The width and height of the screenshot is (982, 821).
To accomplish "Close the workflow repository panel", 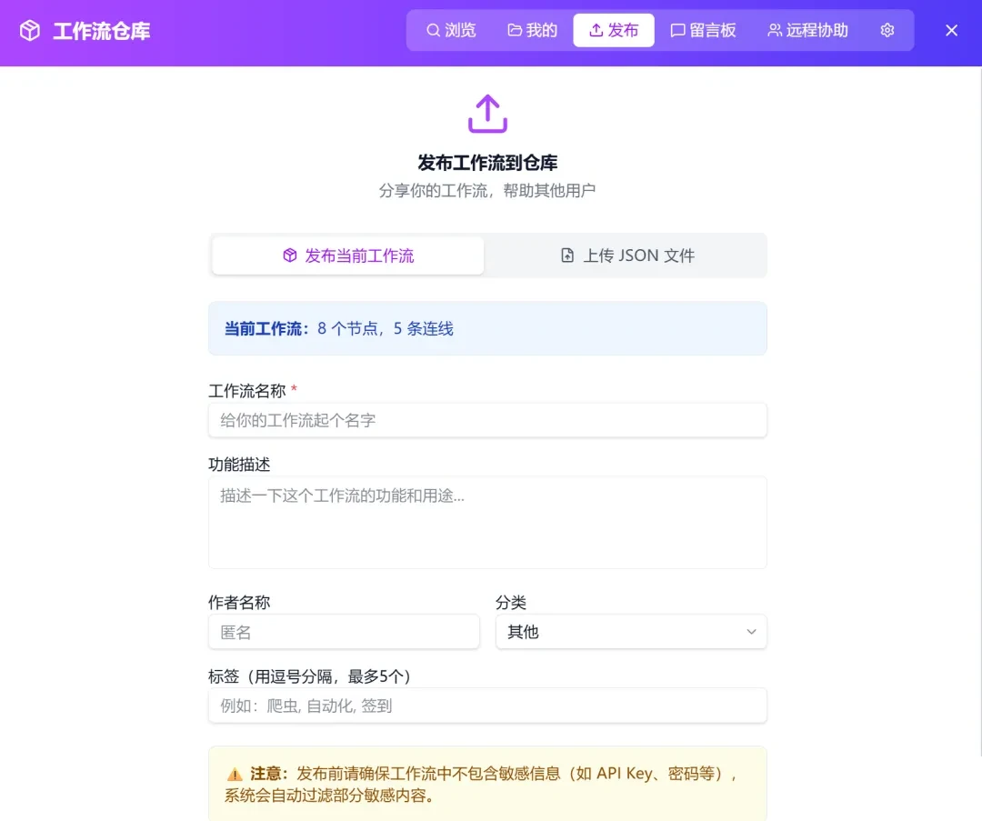I will 951,30.
